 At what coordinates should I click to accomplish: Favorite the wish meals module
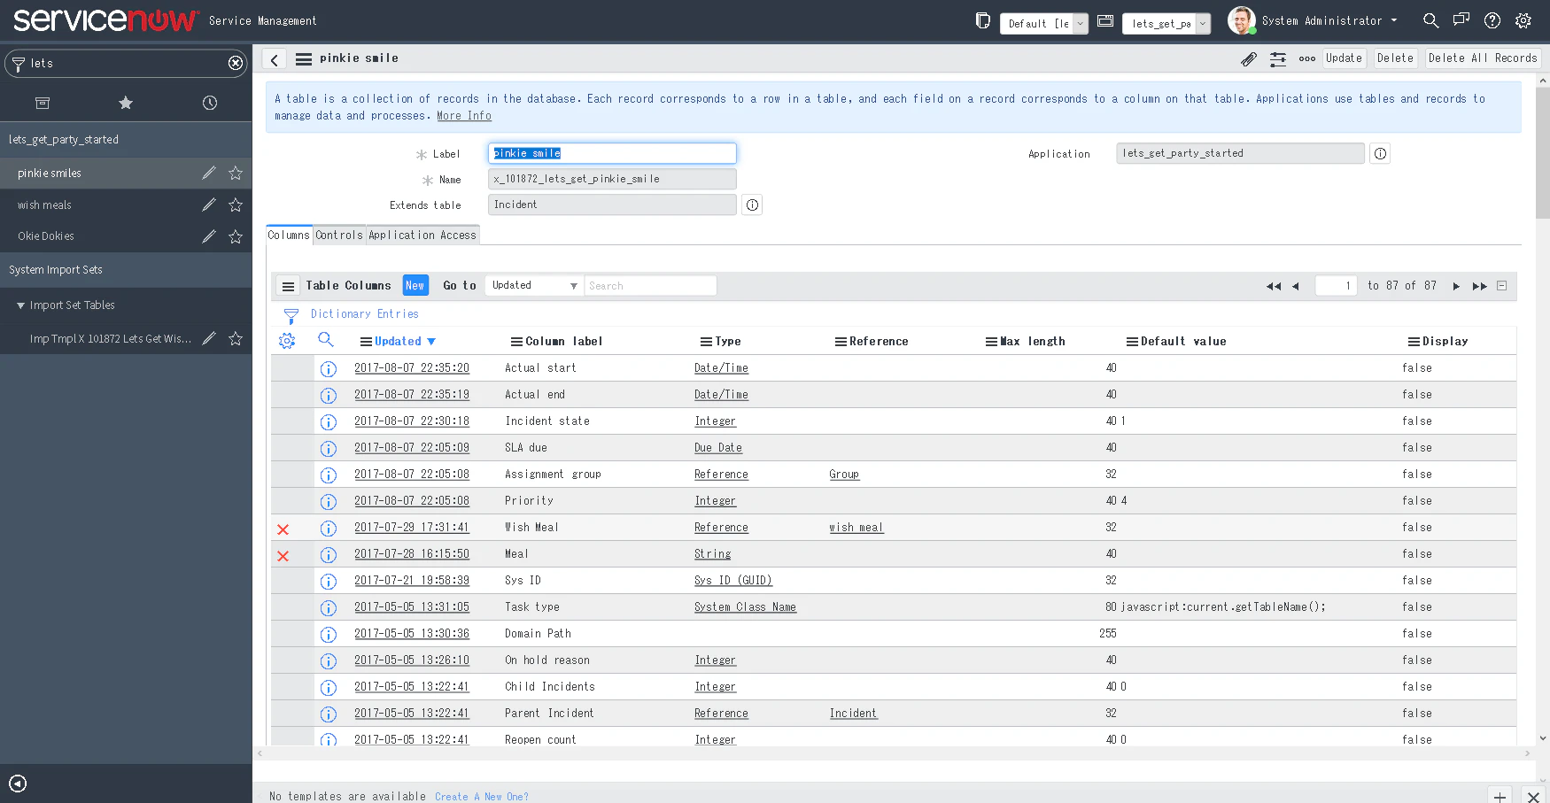236,205
